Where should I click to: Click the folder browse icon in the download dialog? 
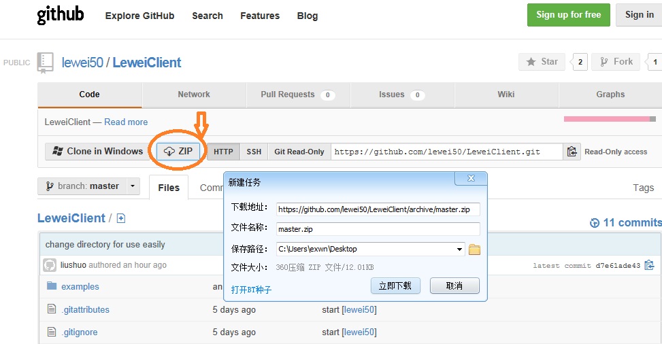coord(474,250)
